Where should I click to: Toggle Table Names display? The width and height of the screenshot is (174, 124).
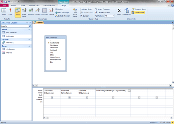coord(138,13)
